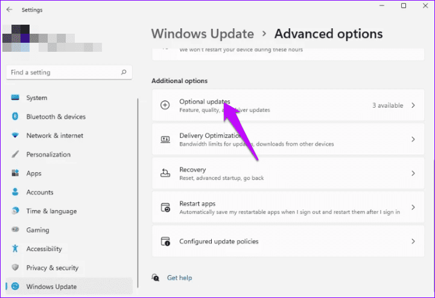Image resolution: width=435 pixels, height=298 pixels.
Task: Click the Advanced options page title
Action: pyautogui.click(x=328, y=34)
